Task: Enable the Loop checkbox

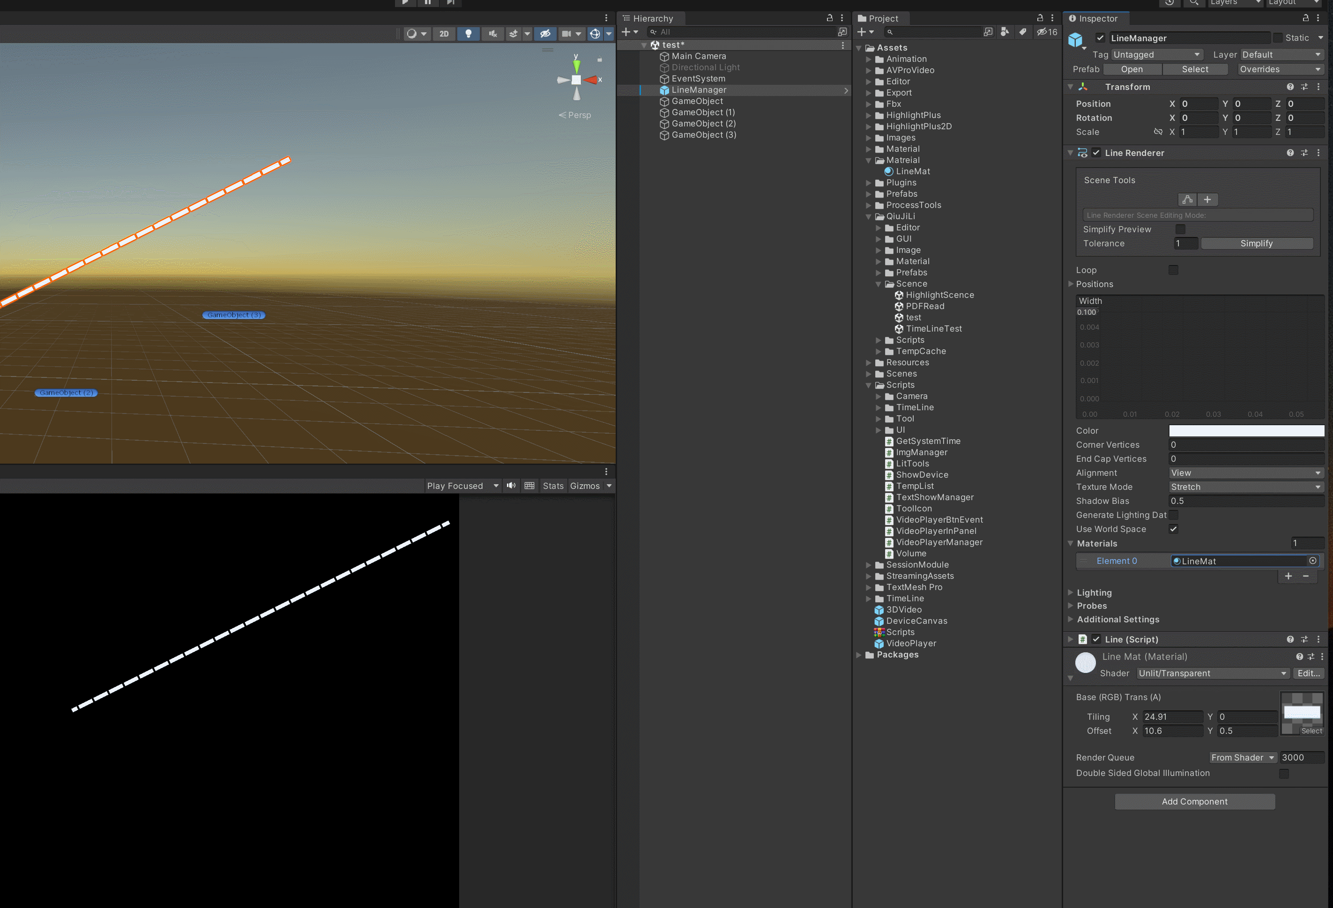Action: pyautogui.click(x=1173, y=270)
